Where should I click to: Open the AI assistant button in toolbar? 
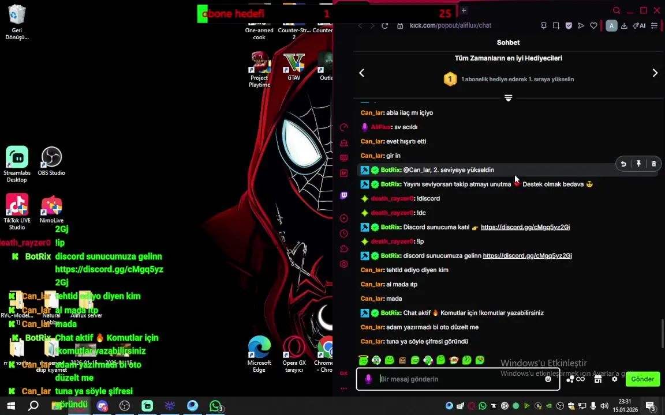pos(639,26)
